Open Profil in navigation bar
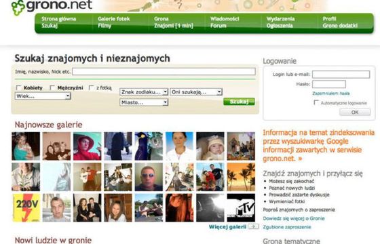Viewport: 380px width, 244px height. pyautogui.click(x=329, y=19)
